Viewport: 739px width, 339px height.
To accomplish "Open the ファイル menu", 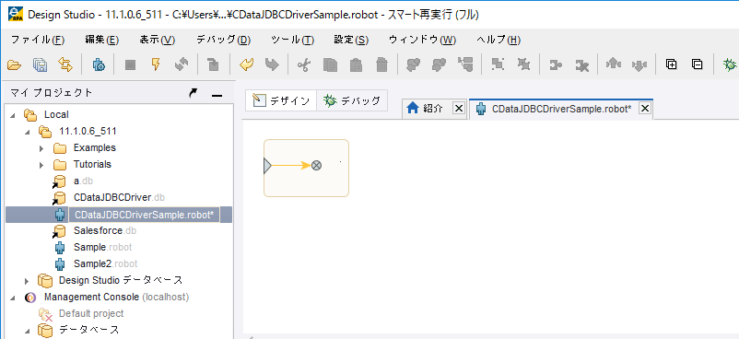I will pos(38,40).
